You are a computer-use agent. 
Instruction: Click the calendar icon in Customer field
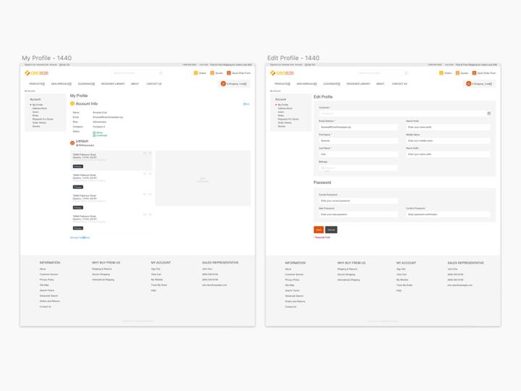tap(489, 113)
